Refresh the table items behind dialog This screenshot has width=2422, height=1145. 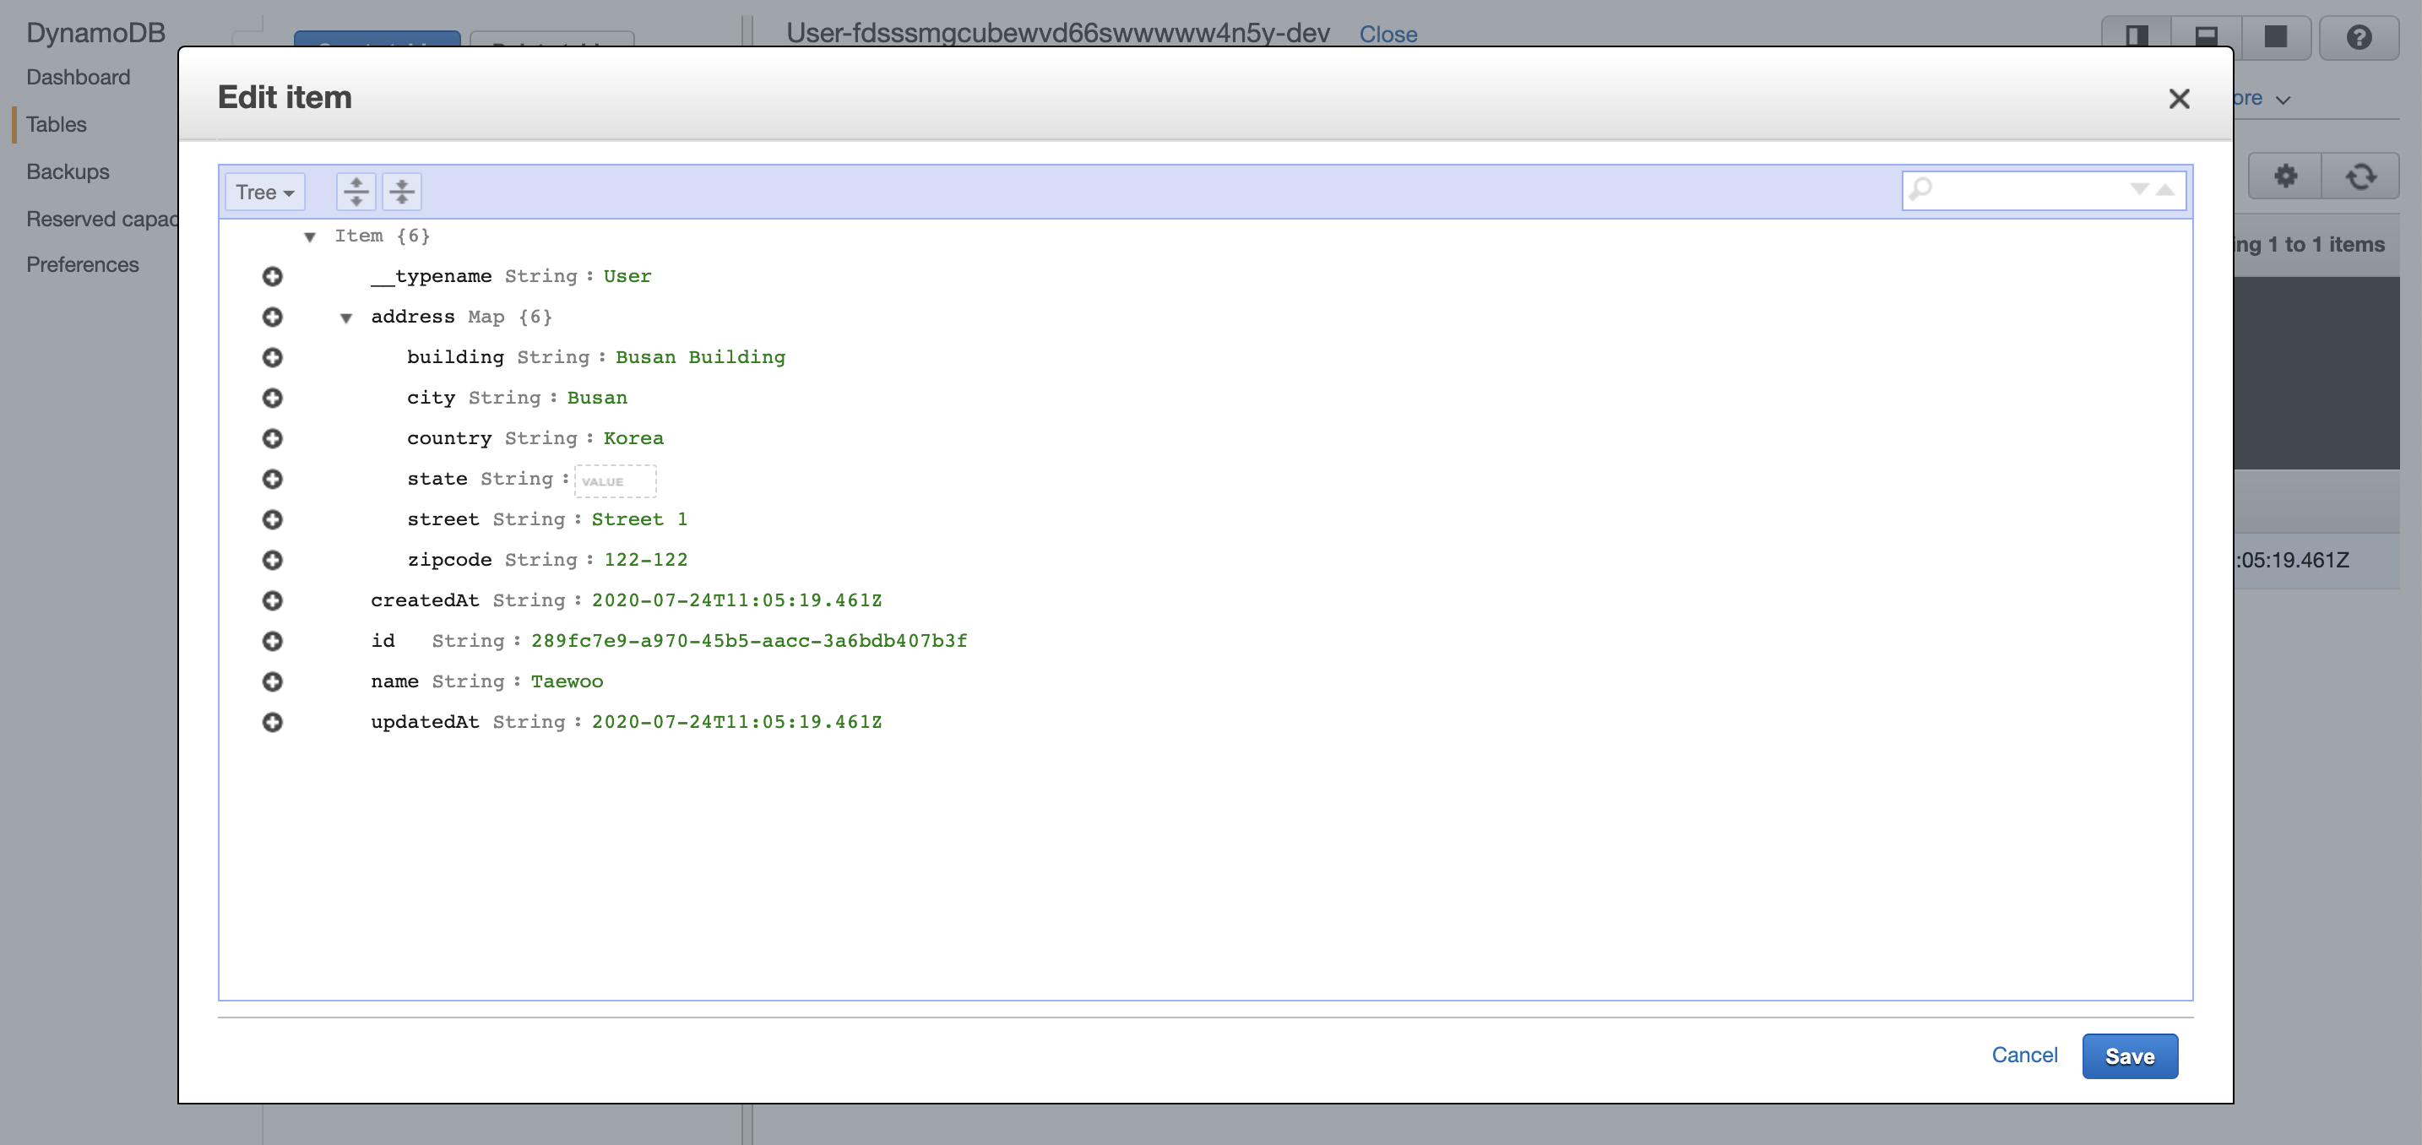point(2361,176)
